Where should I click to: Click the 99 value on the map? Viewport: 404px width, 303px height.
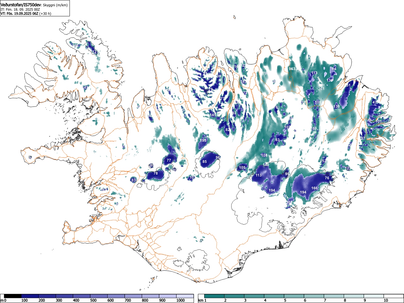(287, 174)
